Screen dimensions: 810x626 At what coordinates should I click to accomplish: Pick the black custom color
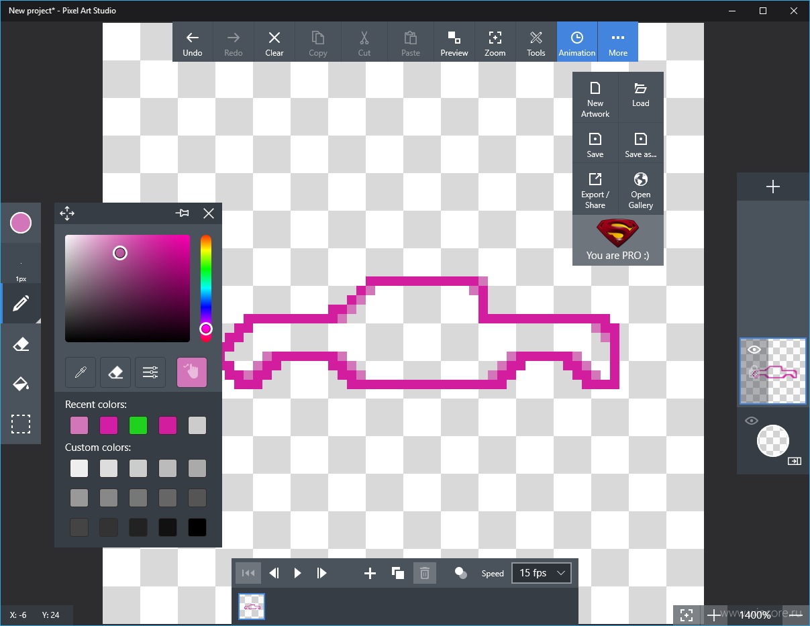click(x=197, y=527)
